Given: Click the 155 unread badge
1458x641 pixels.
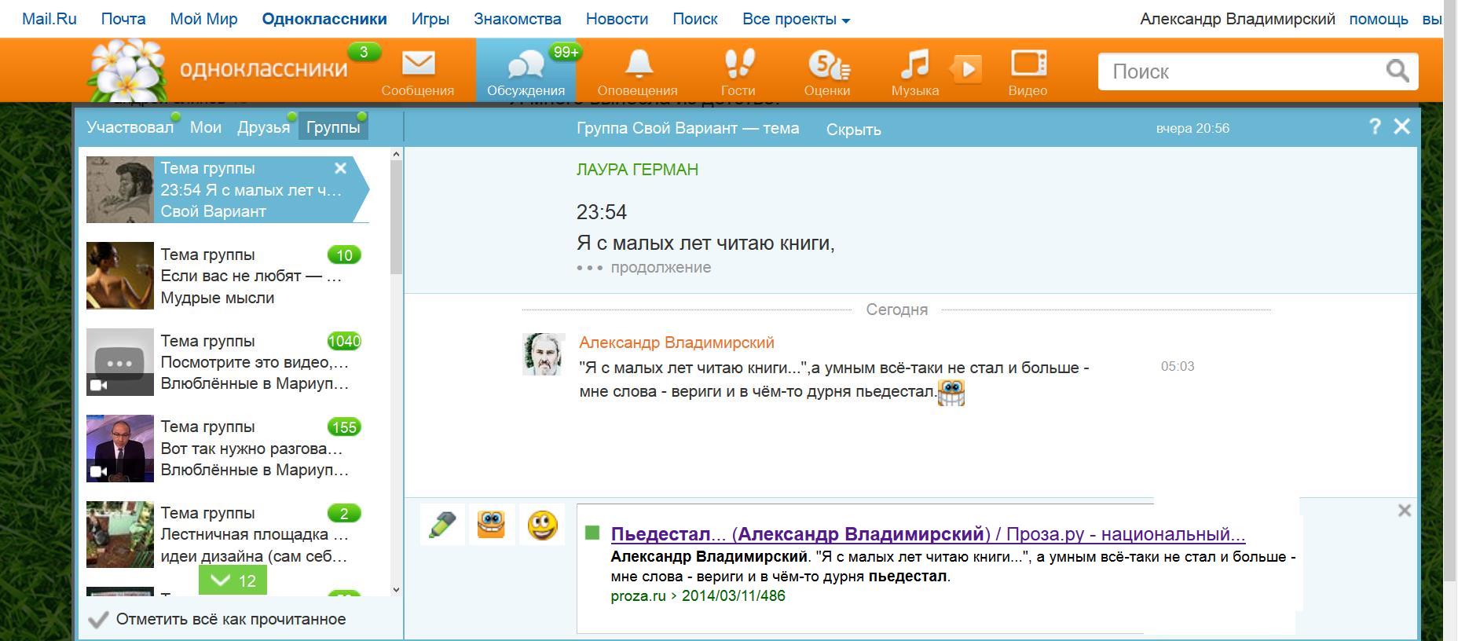Looking at the screenshot, I should 344,427.
